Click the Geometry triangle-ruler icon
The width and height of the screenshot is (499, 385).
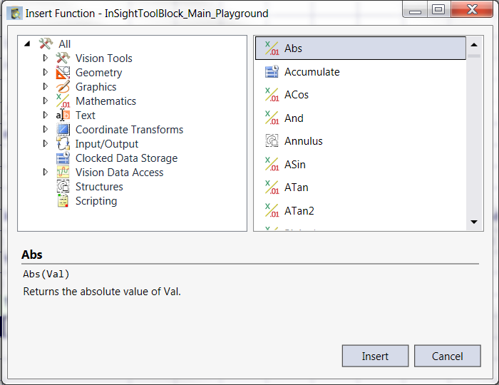tap(63, 73)
